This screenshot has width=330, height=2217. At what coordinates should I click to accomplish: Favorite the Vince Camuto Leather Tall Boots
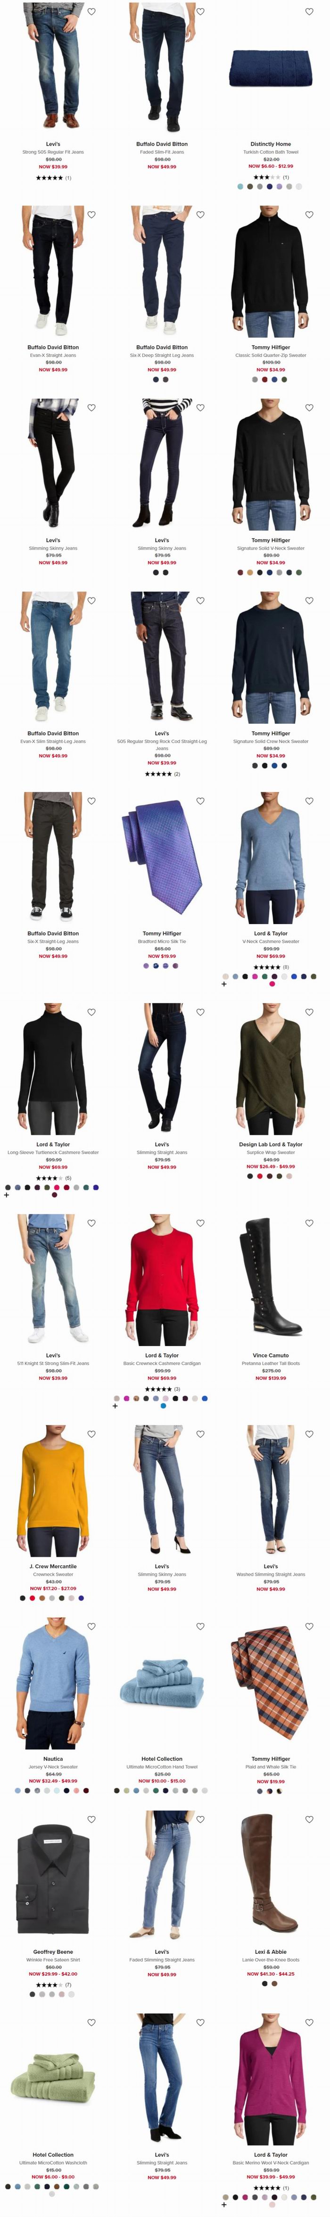tap(309, 1222)
